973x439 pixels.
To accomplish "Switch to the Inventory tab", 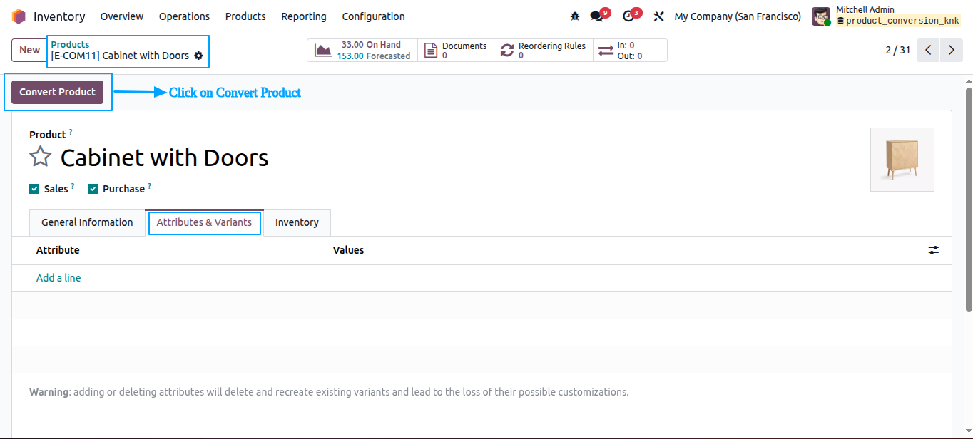I will (297, 222).
